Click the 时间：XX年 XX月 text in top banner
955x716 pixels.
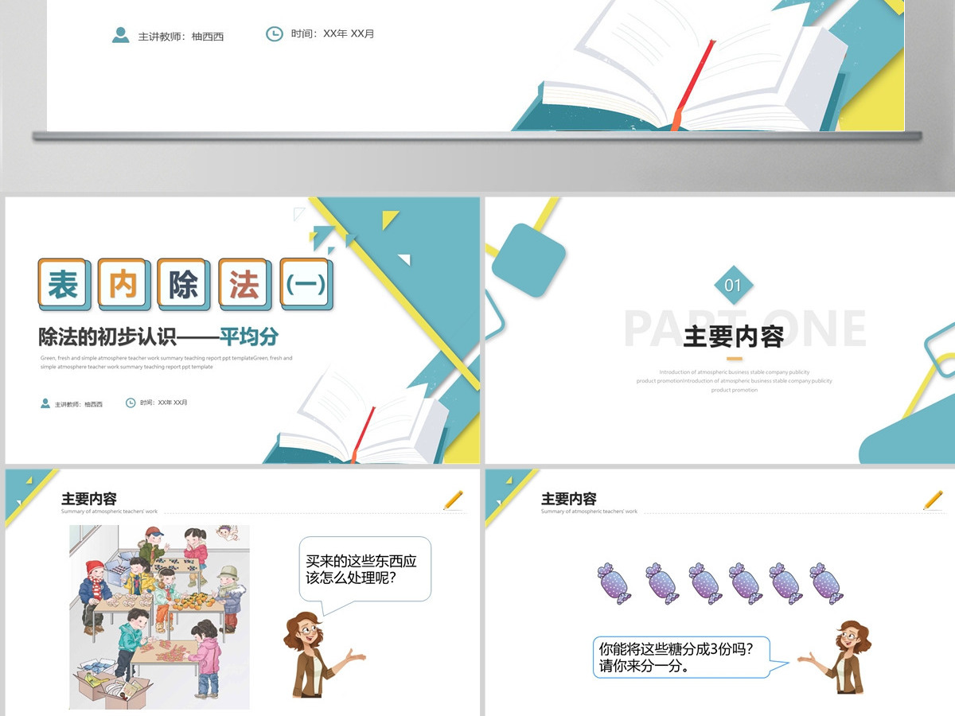333,34
